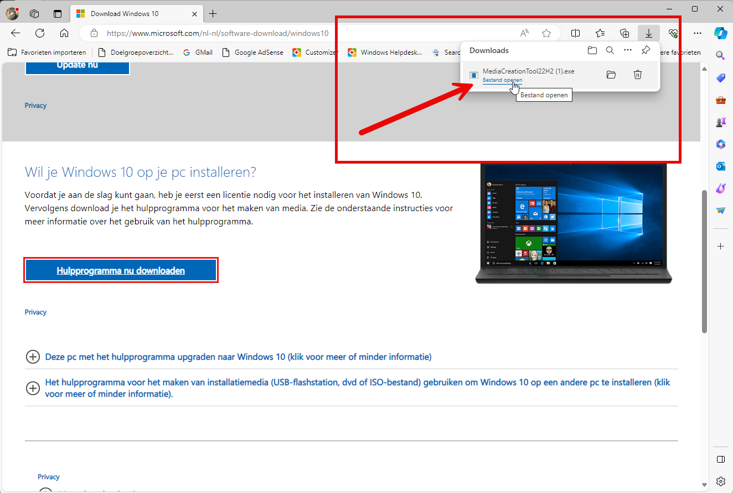Open the Edge profile avatar menu
Image resolution: width=733 pixels, height=493 pixels.
pos(12,13)
